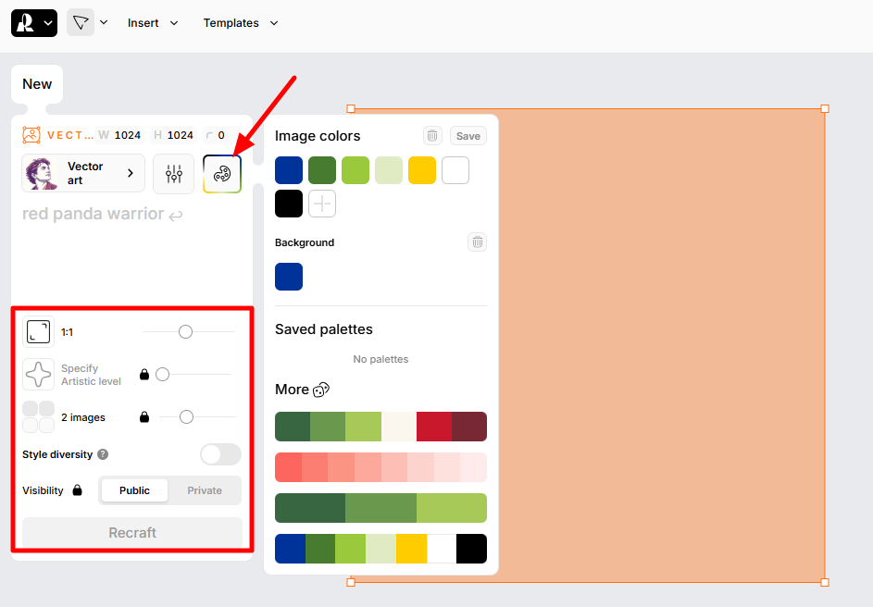Set visibility to Public
This screenshot has width=873, height=607.
coord(134,490)
